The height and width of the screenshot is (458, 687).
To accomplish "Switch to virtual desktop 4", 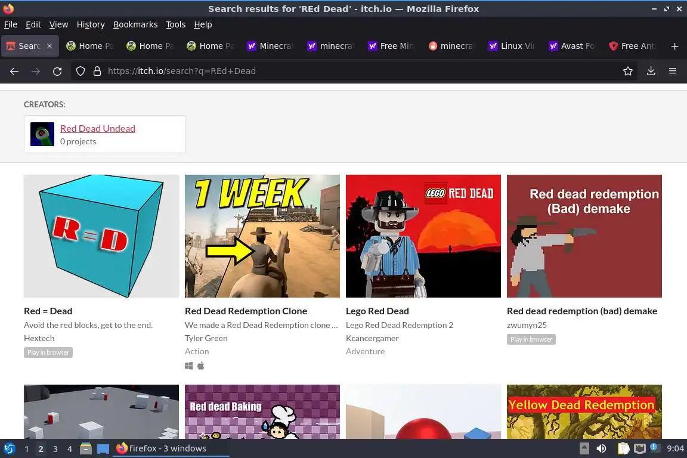I will (70, 449).
